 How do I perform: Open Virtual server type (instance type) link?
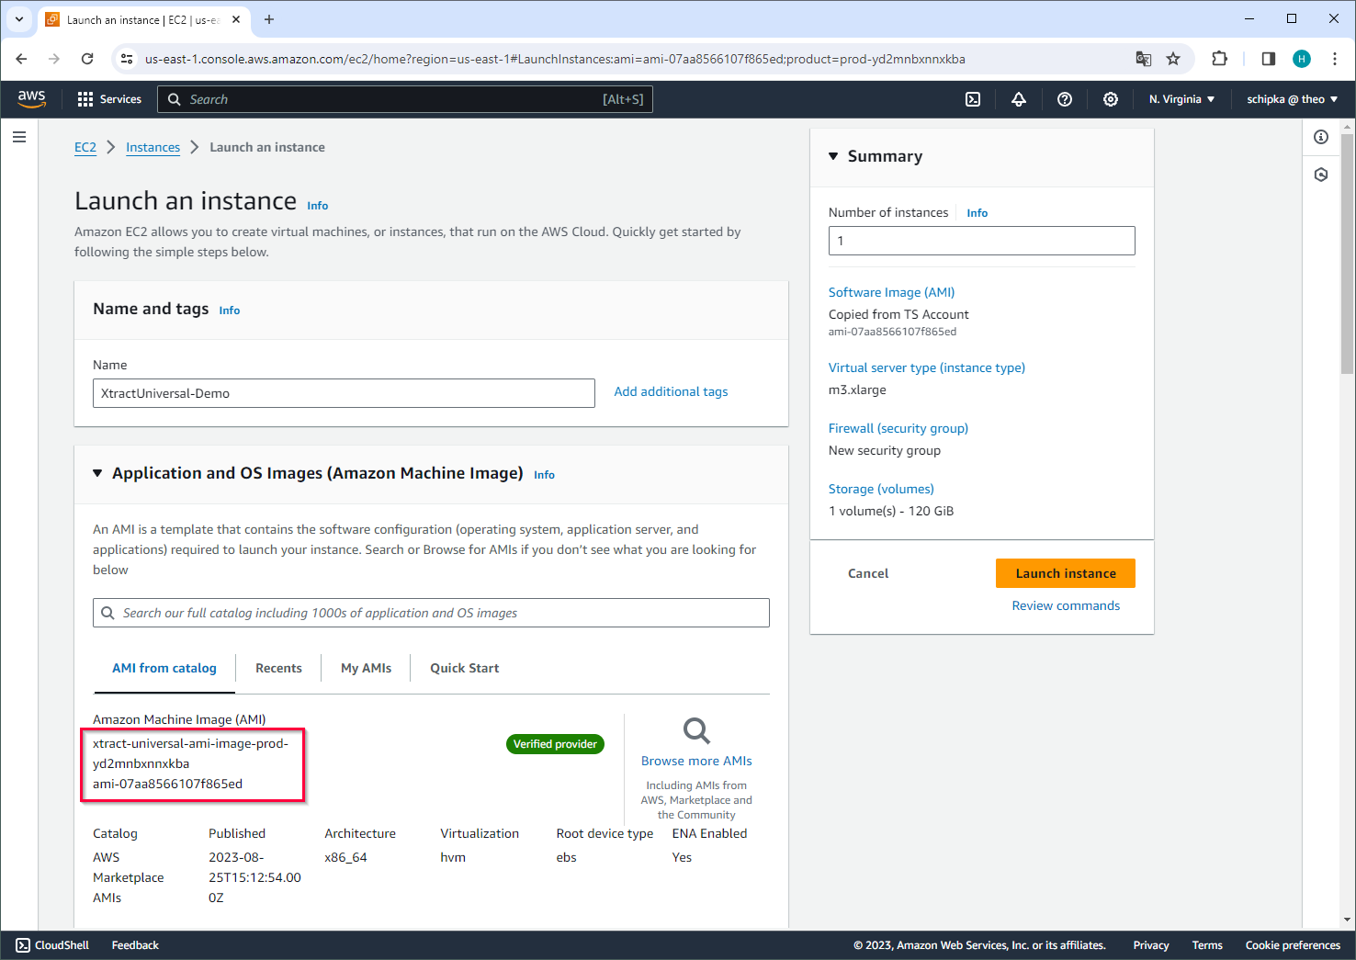tap(927, 367)
